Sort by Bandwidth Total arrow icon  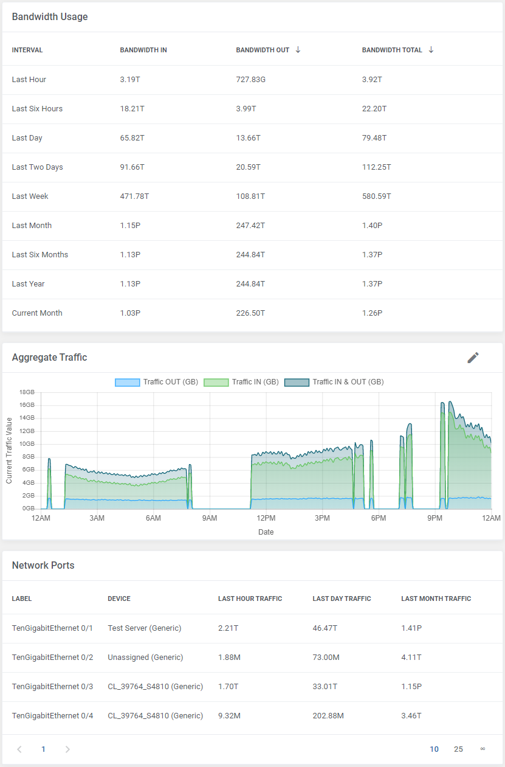click(x=431, y=50)
